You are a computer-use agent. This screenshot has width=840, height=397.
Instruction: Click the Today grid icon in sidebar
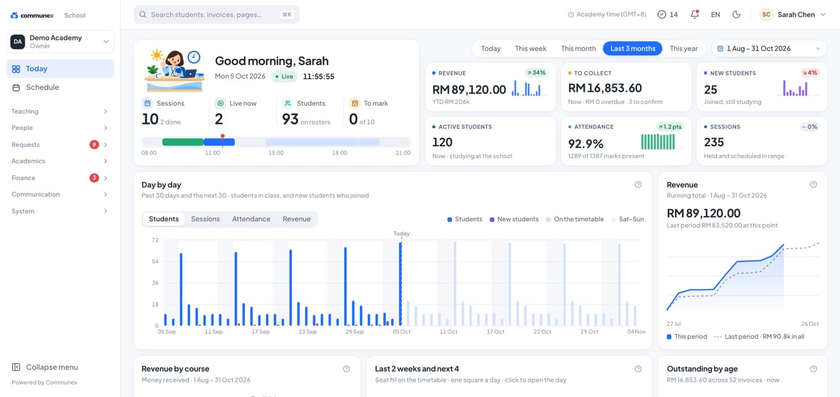coord(16,69)
